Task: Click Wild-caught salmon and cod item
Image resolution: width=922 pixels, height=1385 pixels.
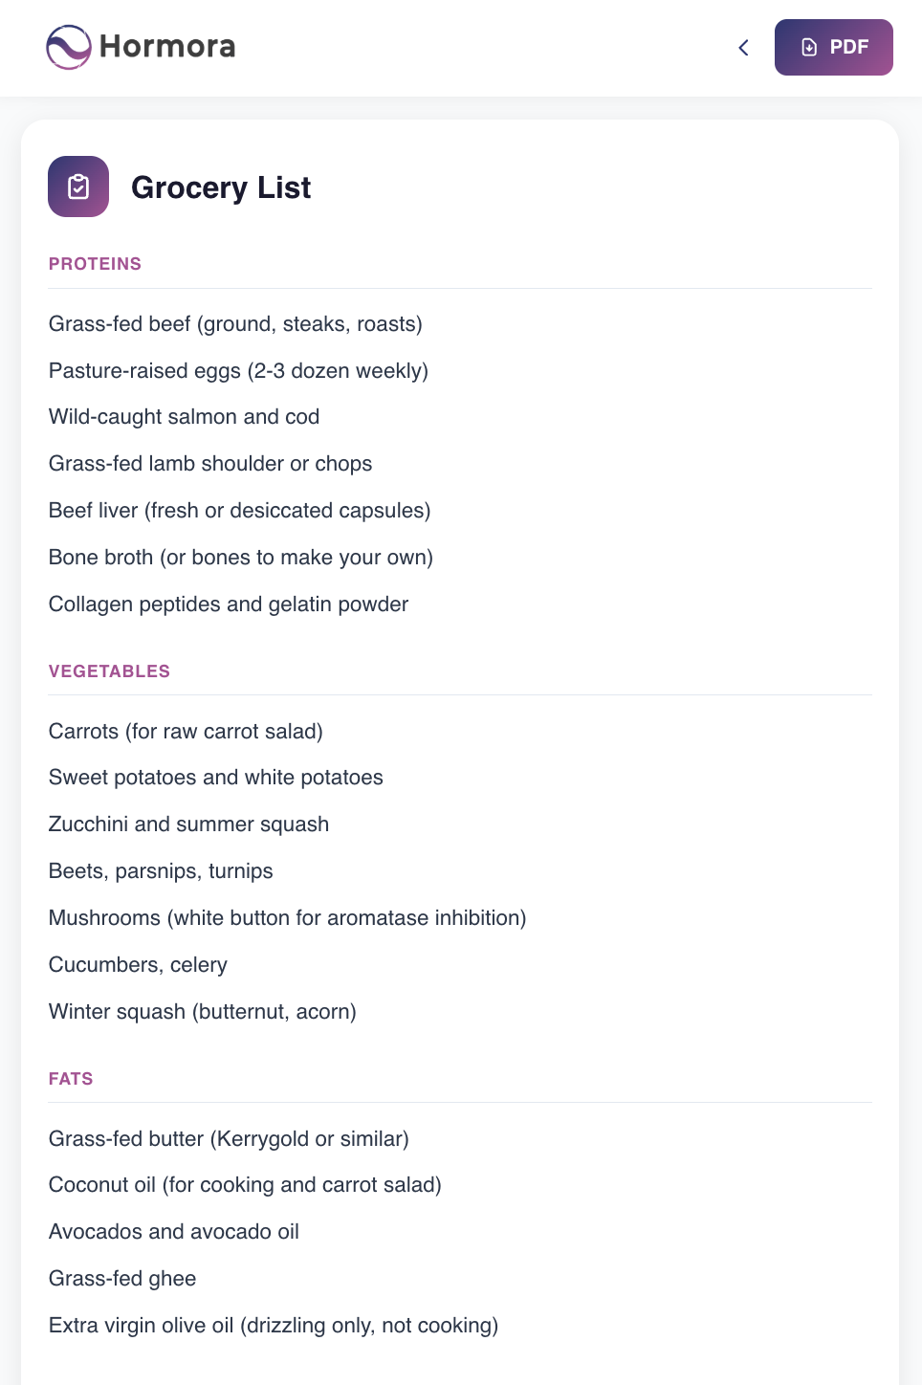Action: pos(184,417)
